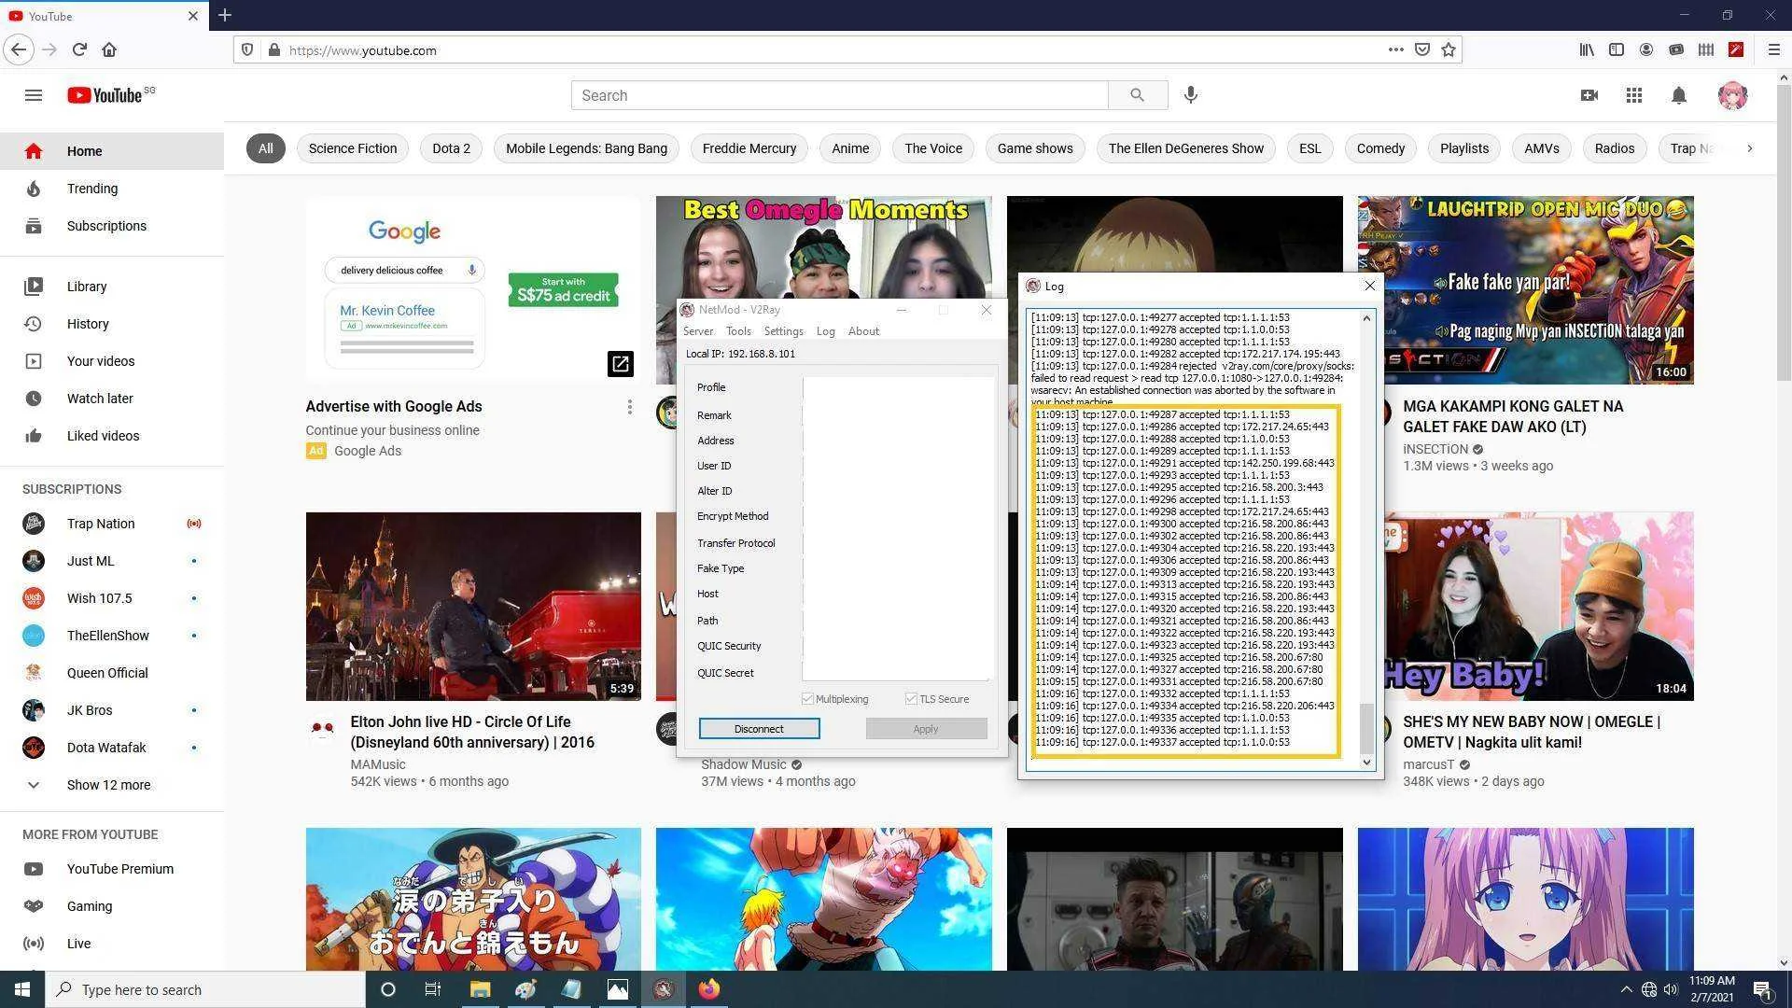Open options for Advertise with Google Ads card
The width and height of the screenshot is (1792, 1008).
point(630,407)
